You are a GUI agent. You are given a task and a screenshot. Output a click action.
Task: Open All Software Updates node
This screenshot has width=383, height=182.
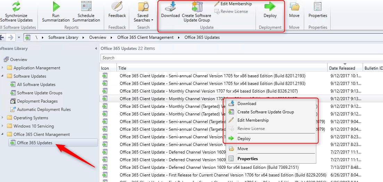(x=36, y=84)
